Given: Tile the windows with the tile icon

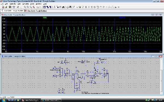Looking at the screenshot, I should [x=45, y=7].
